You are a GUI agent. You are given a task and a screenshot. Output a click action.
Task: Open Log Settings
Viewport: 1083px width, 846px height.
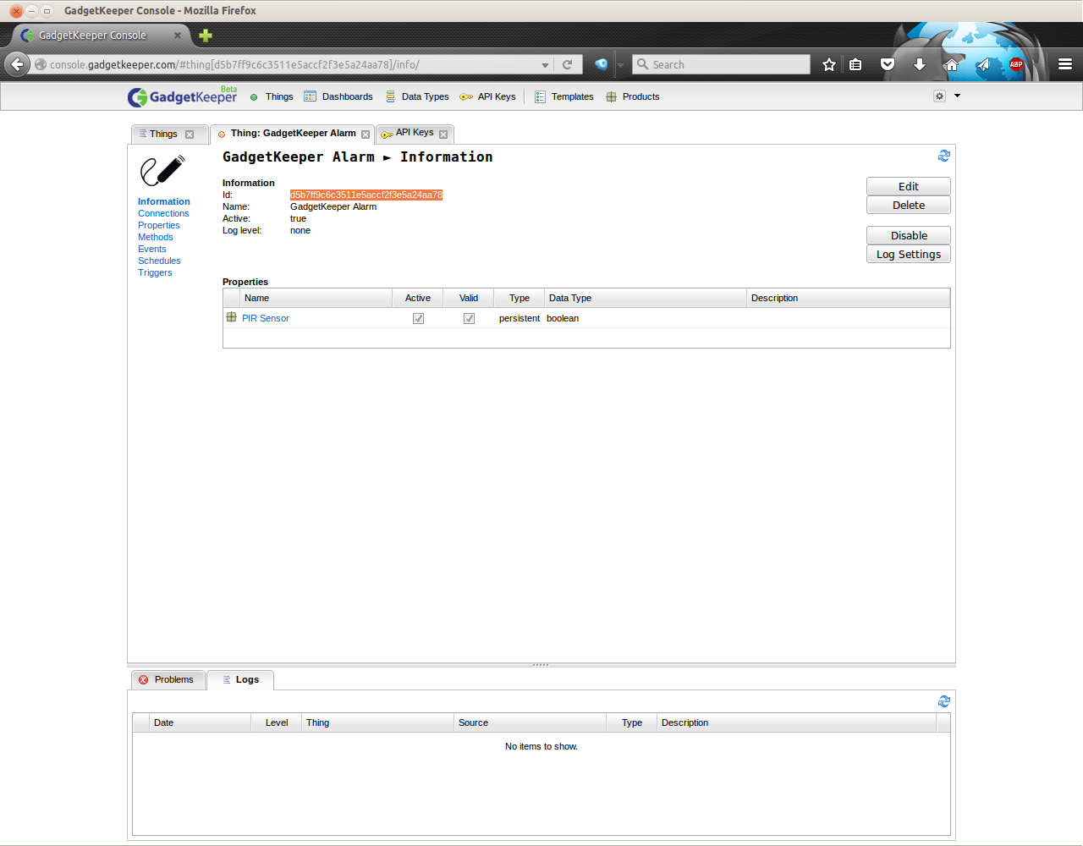click(909, 254)
